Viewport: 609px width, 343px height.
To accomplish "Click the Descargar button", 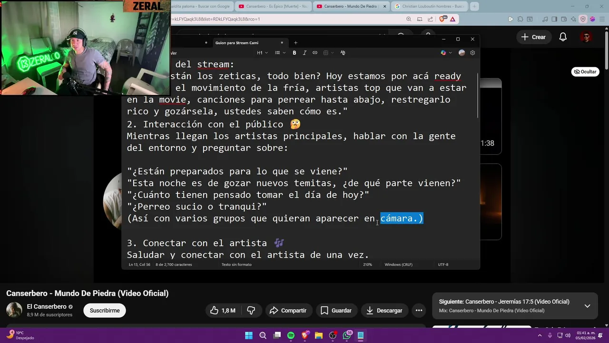I will click(384, 311).
